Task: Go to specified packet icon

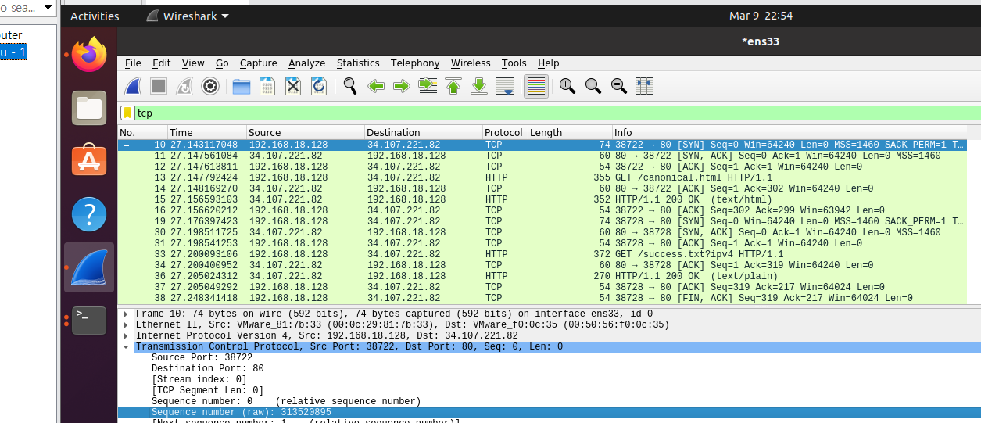Action: (x=428, y=86)
